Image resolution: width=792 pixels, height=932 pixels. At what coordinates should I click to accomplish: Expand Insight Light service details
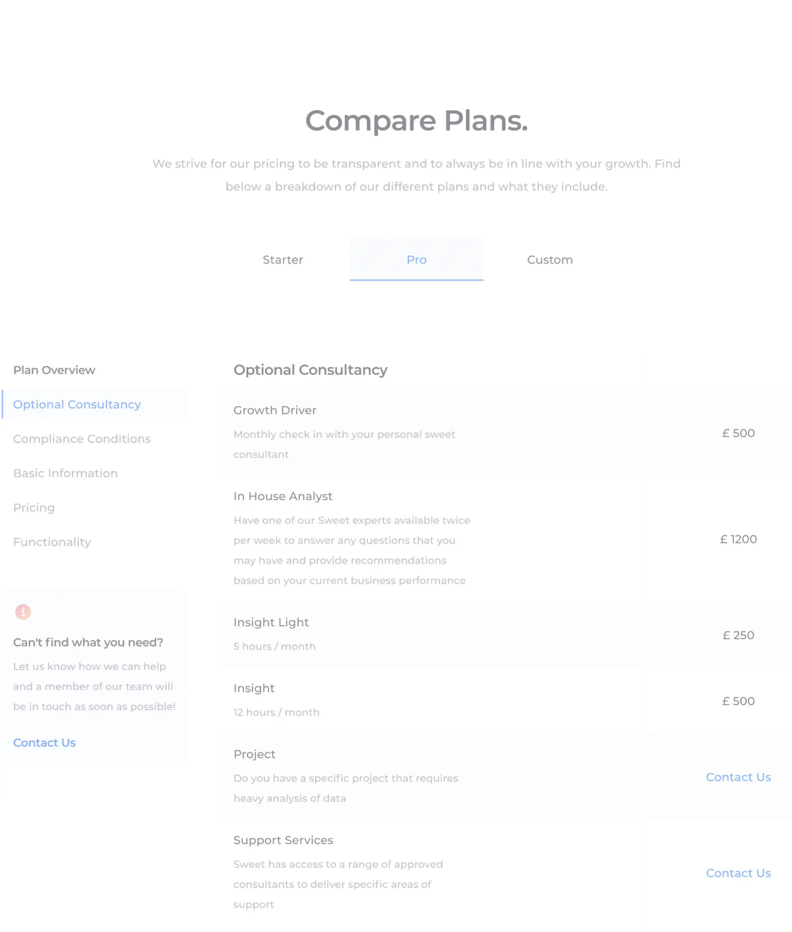pos(271,622)
